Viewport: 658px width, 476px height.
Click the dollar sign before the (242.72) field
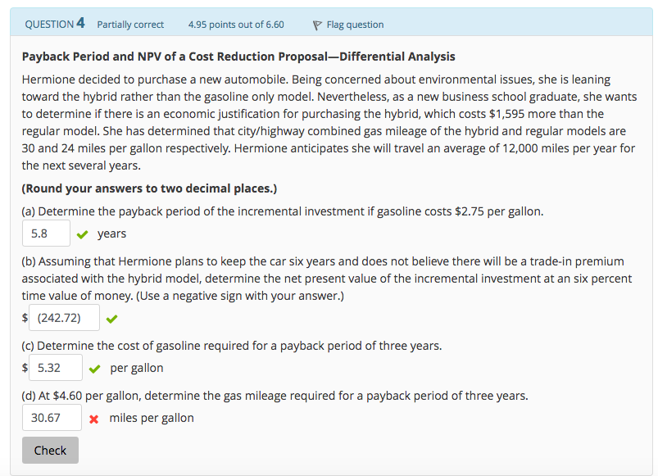tap(25, 318)
